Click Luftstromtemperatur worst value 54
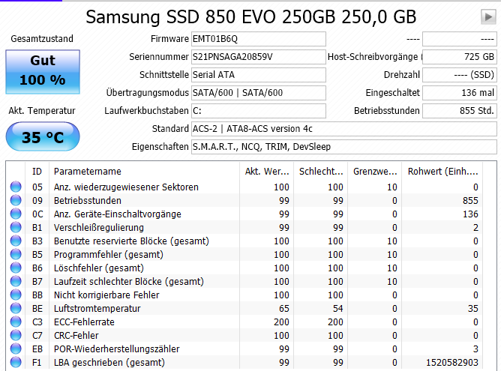Image resolution: width=501 pixels, height=371 pixels. point(338,309)
